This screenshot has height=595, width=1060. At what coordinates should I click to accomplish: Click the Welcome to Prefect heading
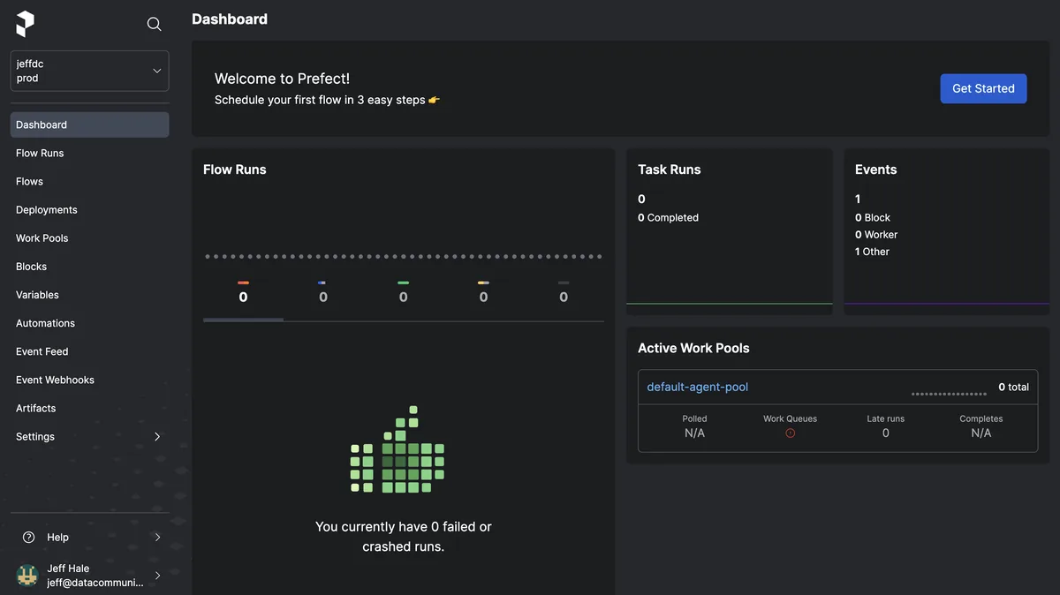[x=283, y=79]
